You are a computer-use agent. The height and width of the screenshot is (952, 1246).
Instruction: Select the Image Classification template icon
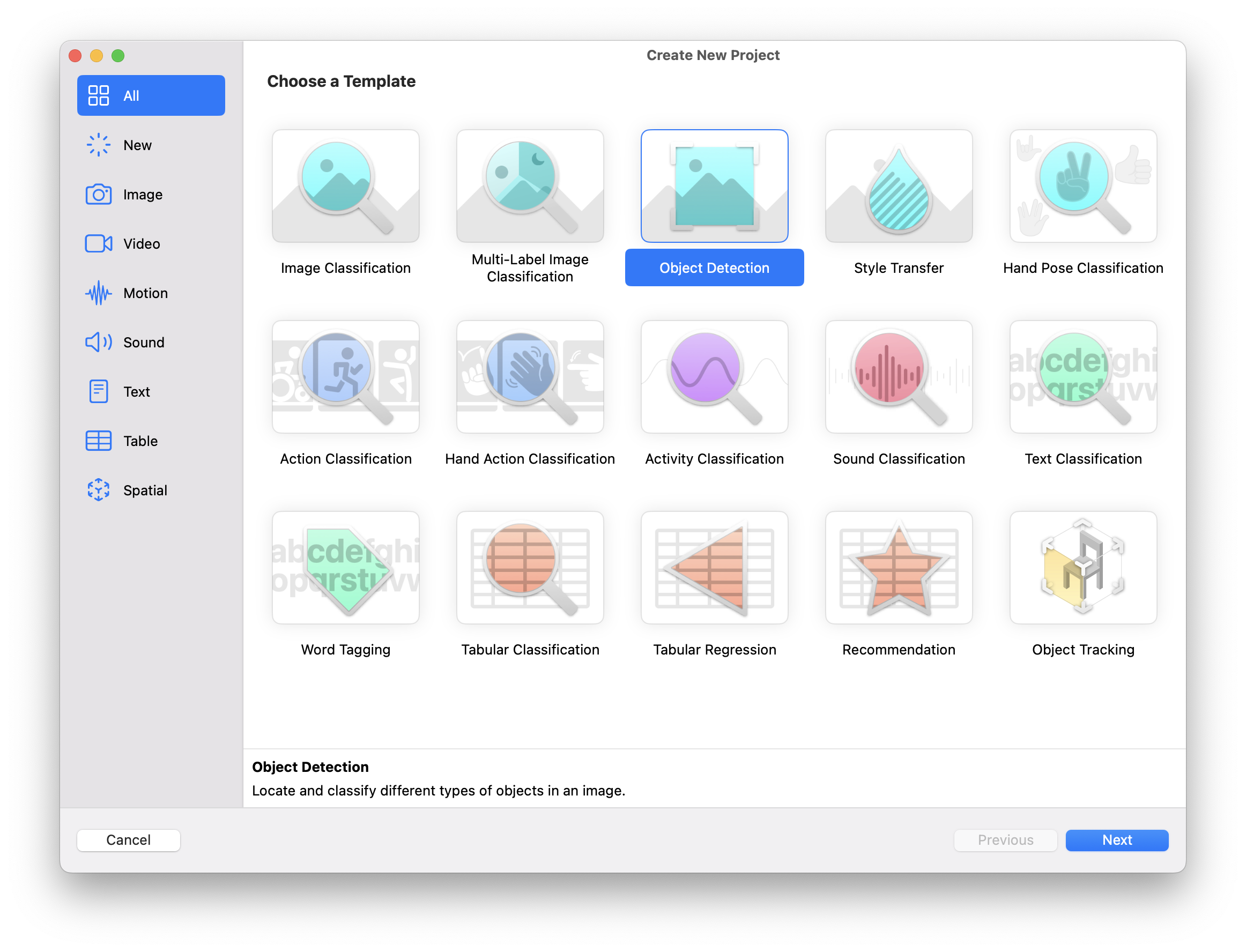coord(346,186)
